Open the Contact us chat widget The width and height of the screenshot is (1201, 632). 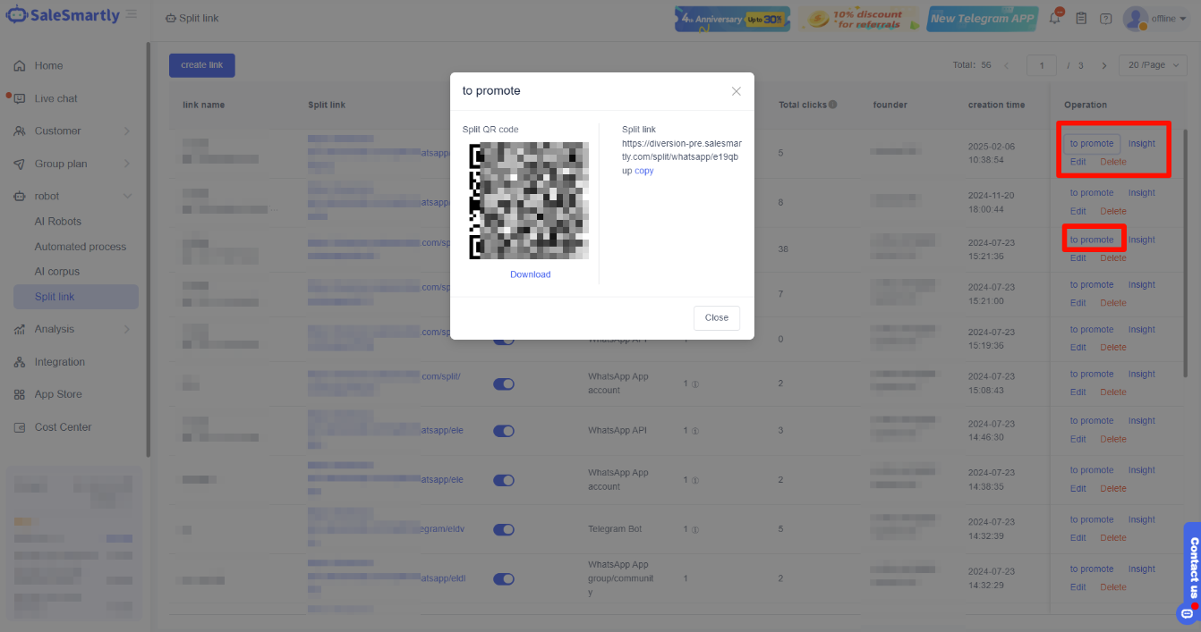coord(1192,572)
